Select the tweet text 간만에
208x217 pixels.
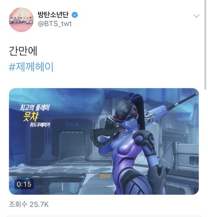pos(23,51)
